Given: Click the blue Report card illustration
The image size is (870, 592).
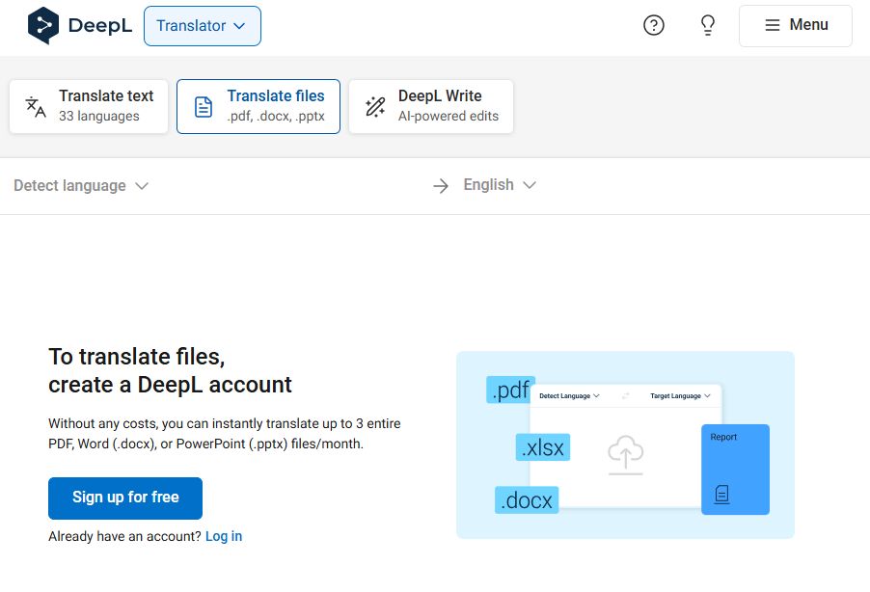Looking at the screenshot, I should click(735, 470).
